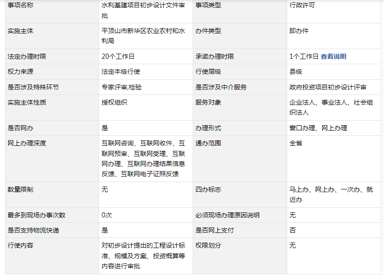384x277 pixels.
Task: Select the 政府投资项目初步设计评审 text
Action: point(328,87)
